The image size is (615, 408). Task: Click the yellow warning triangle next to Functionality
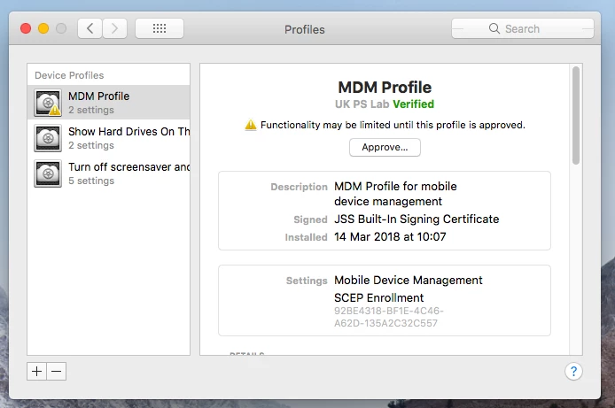250,125
